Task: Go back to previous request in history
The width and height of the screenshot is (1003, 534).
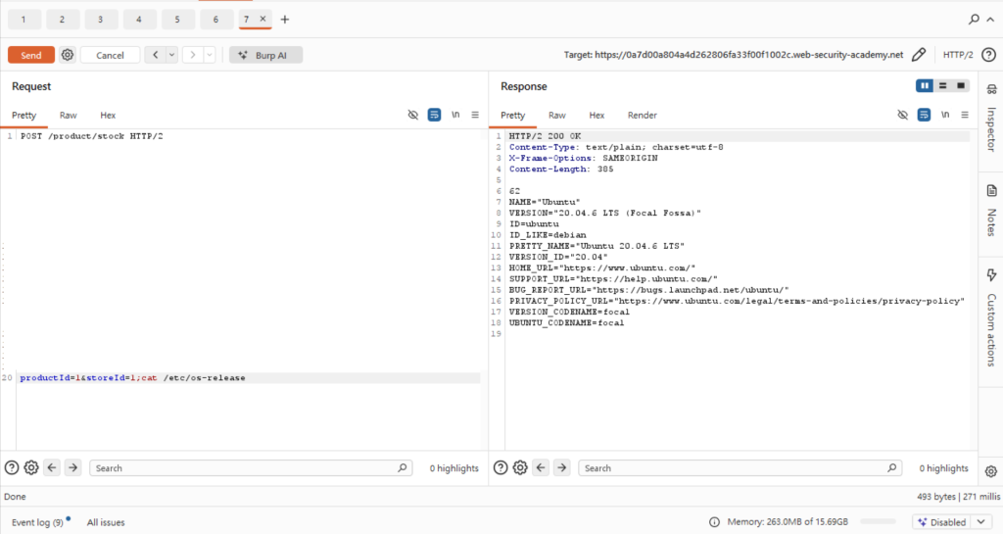Action: point(155,55)
